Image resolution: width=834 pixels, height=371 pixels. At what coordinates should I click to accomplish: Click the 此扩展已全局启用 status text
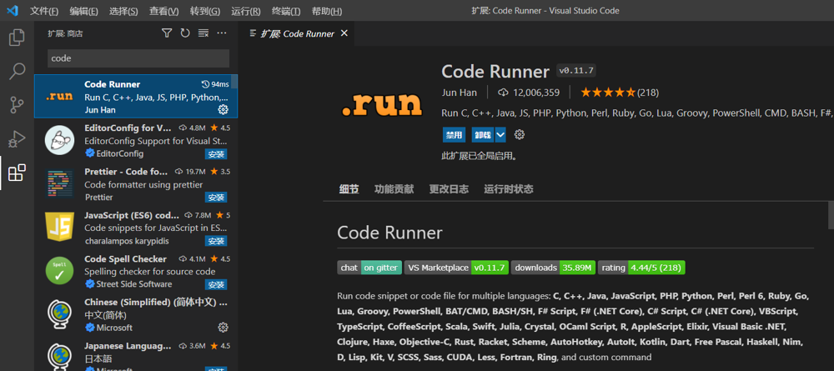point(480,156)
